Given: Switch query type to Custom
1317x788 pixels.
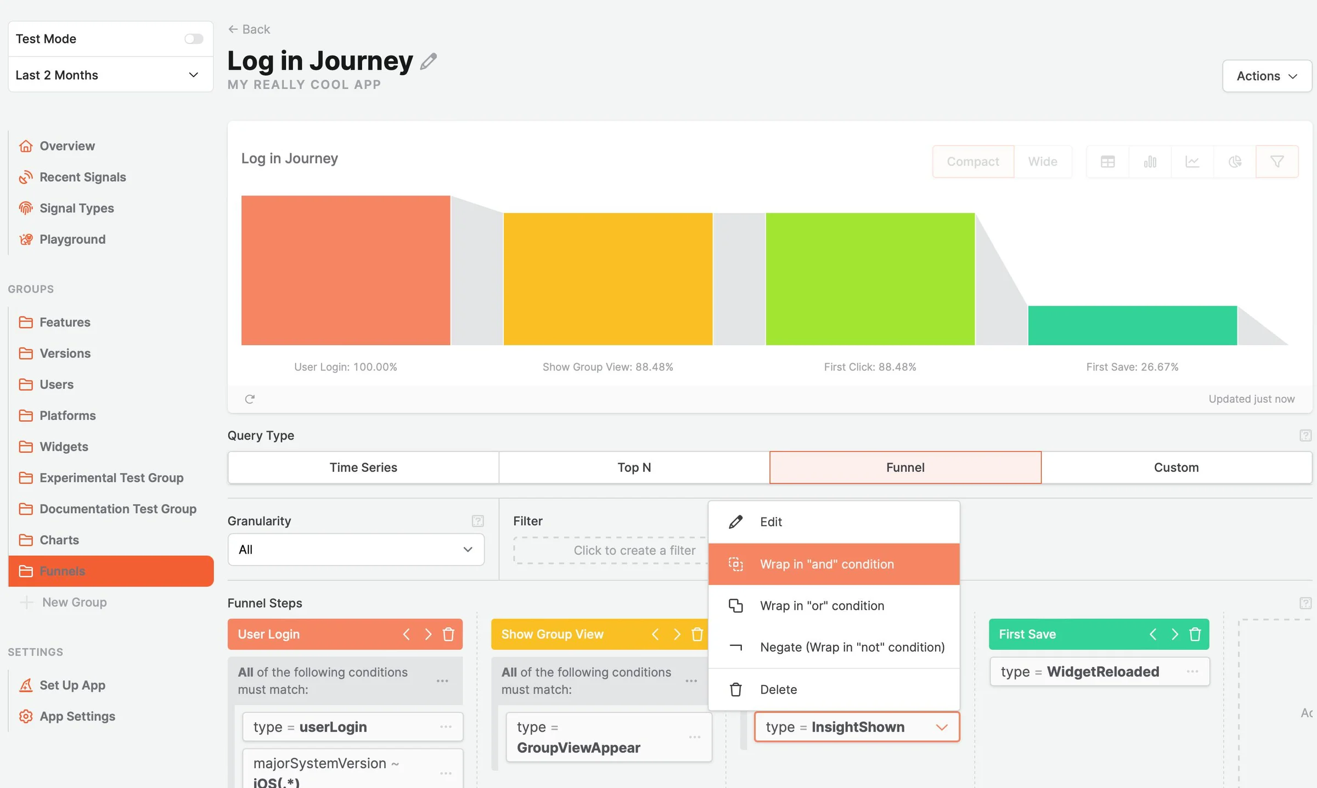Looking at the screenshot, I should (x=1176, y=468).
